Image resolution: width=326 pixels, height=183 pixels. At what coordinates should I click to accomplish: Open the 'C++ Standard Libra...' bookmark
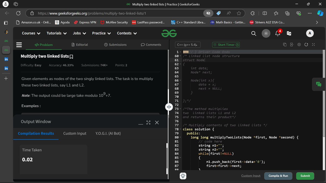pyautogui.click(x=188, y=22)
